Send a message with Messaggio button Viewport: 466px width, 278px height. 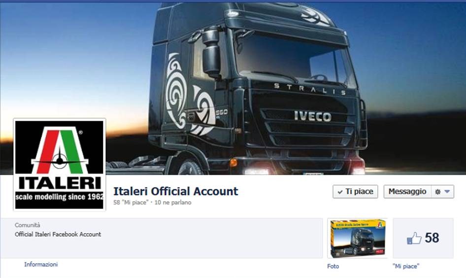[x=407, y=191]
